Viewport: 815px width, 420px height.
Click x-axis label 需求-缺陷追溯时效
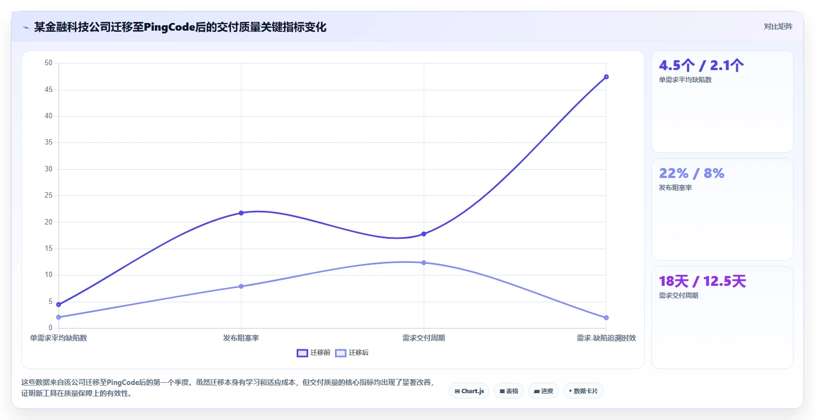tap(606, 338)
